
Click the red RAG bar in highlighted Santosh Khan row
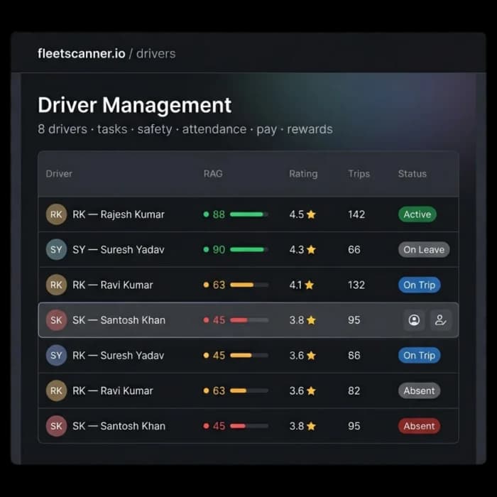(249, 319)
